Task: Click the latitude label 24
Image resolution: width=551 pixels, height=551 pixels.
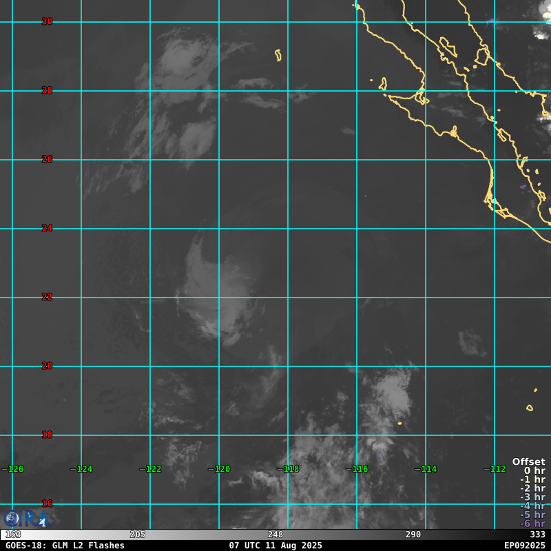Action: pyautogui.click(x=47, y=229)
